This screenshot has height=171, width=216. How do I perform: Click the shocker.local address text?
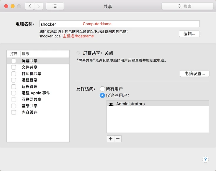(x=50, y=36)
